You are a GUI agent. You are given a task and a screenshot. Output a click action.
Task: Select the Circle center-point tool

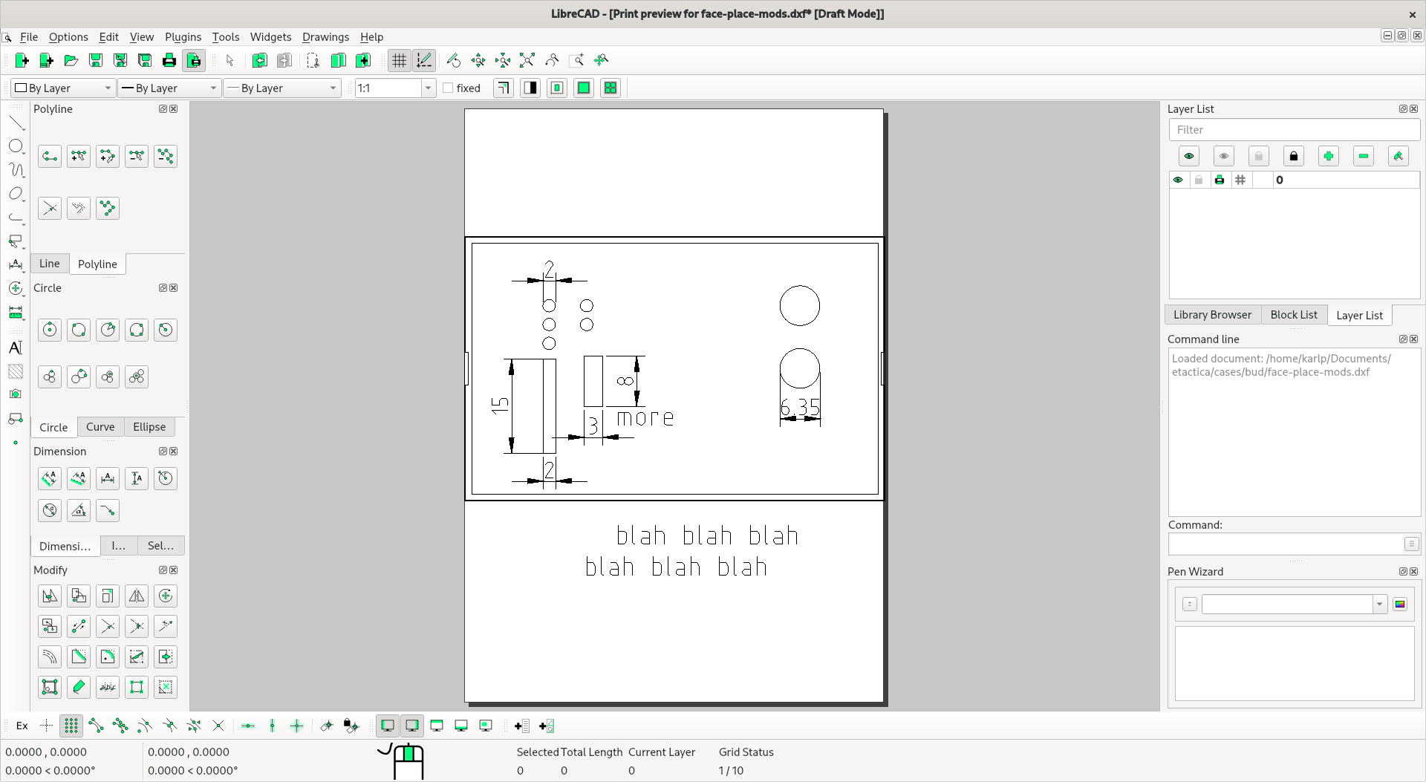[49, 330]
